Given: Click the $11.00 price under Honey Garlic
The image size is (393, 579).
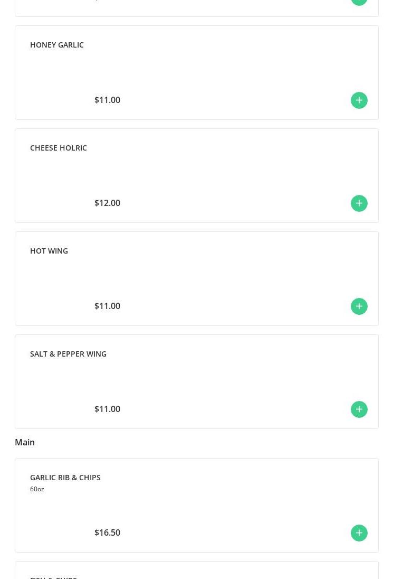Looking at the screenshot, I should point(107,100).
